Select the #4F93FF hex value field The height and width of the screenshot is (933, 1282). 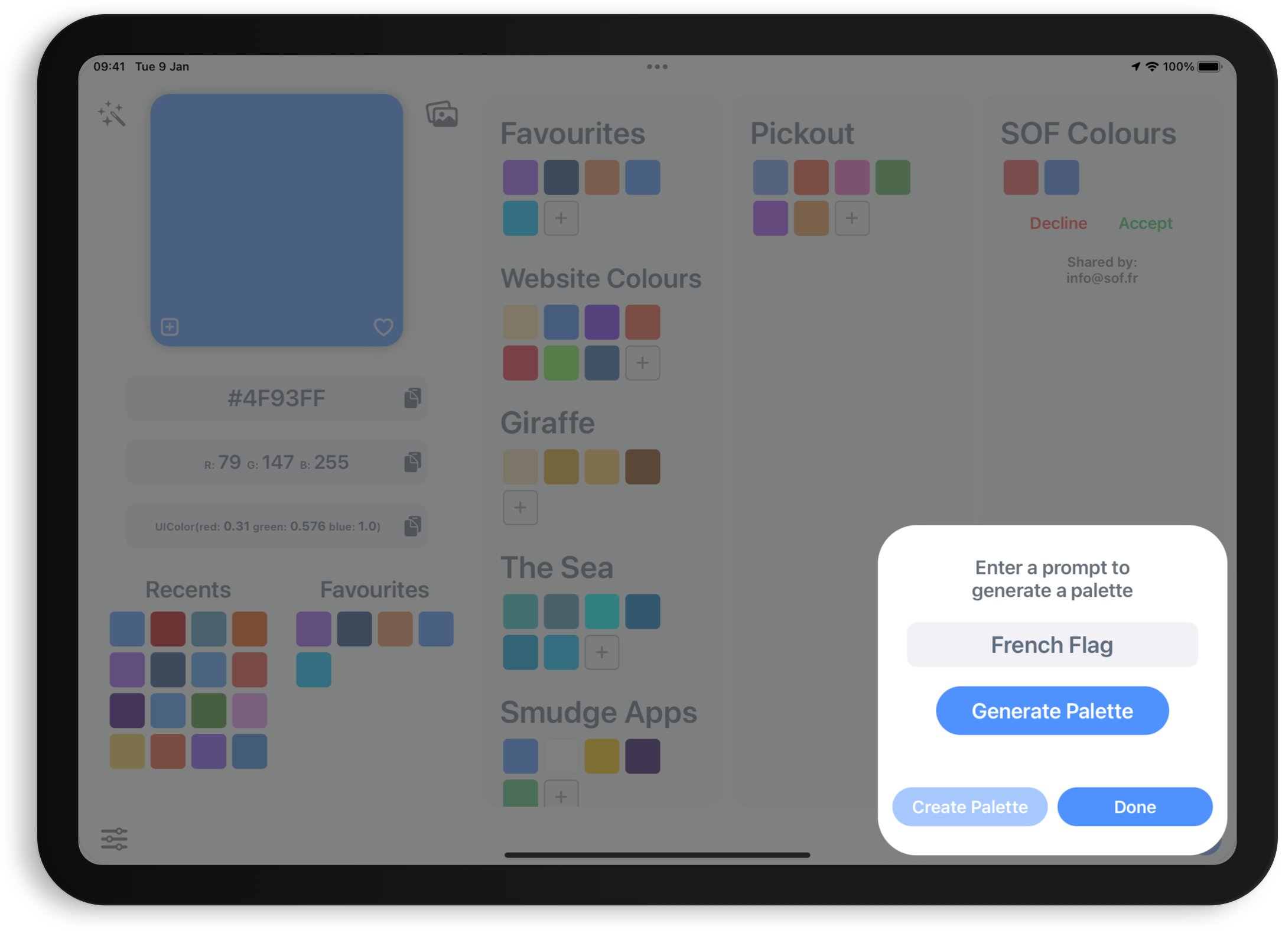click(x=276, y=398)
